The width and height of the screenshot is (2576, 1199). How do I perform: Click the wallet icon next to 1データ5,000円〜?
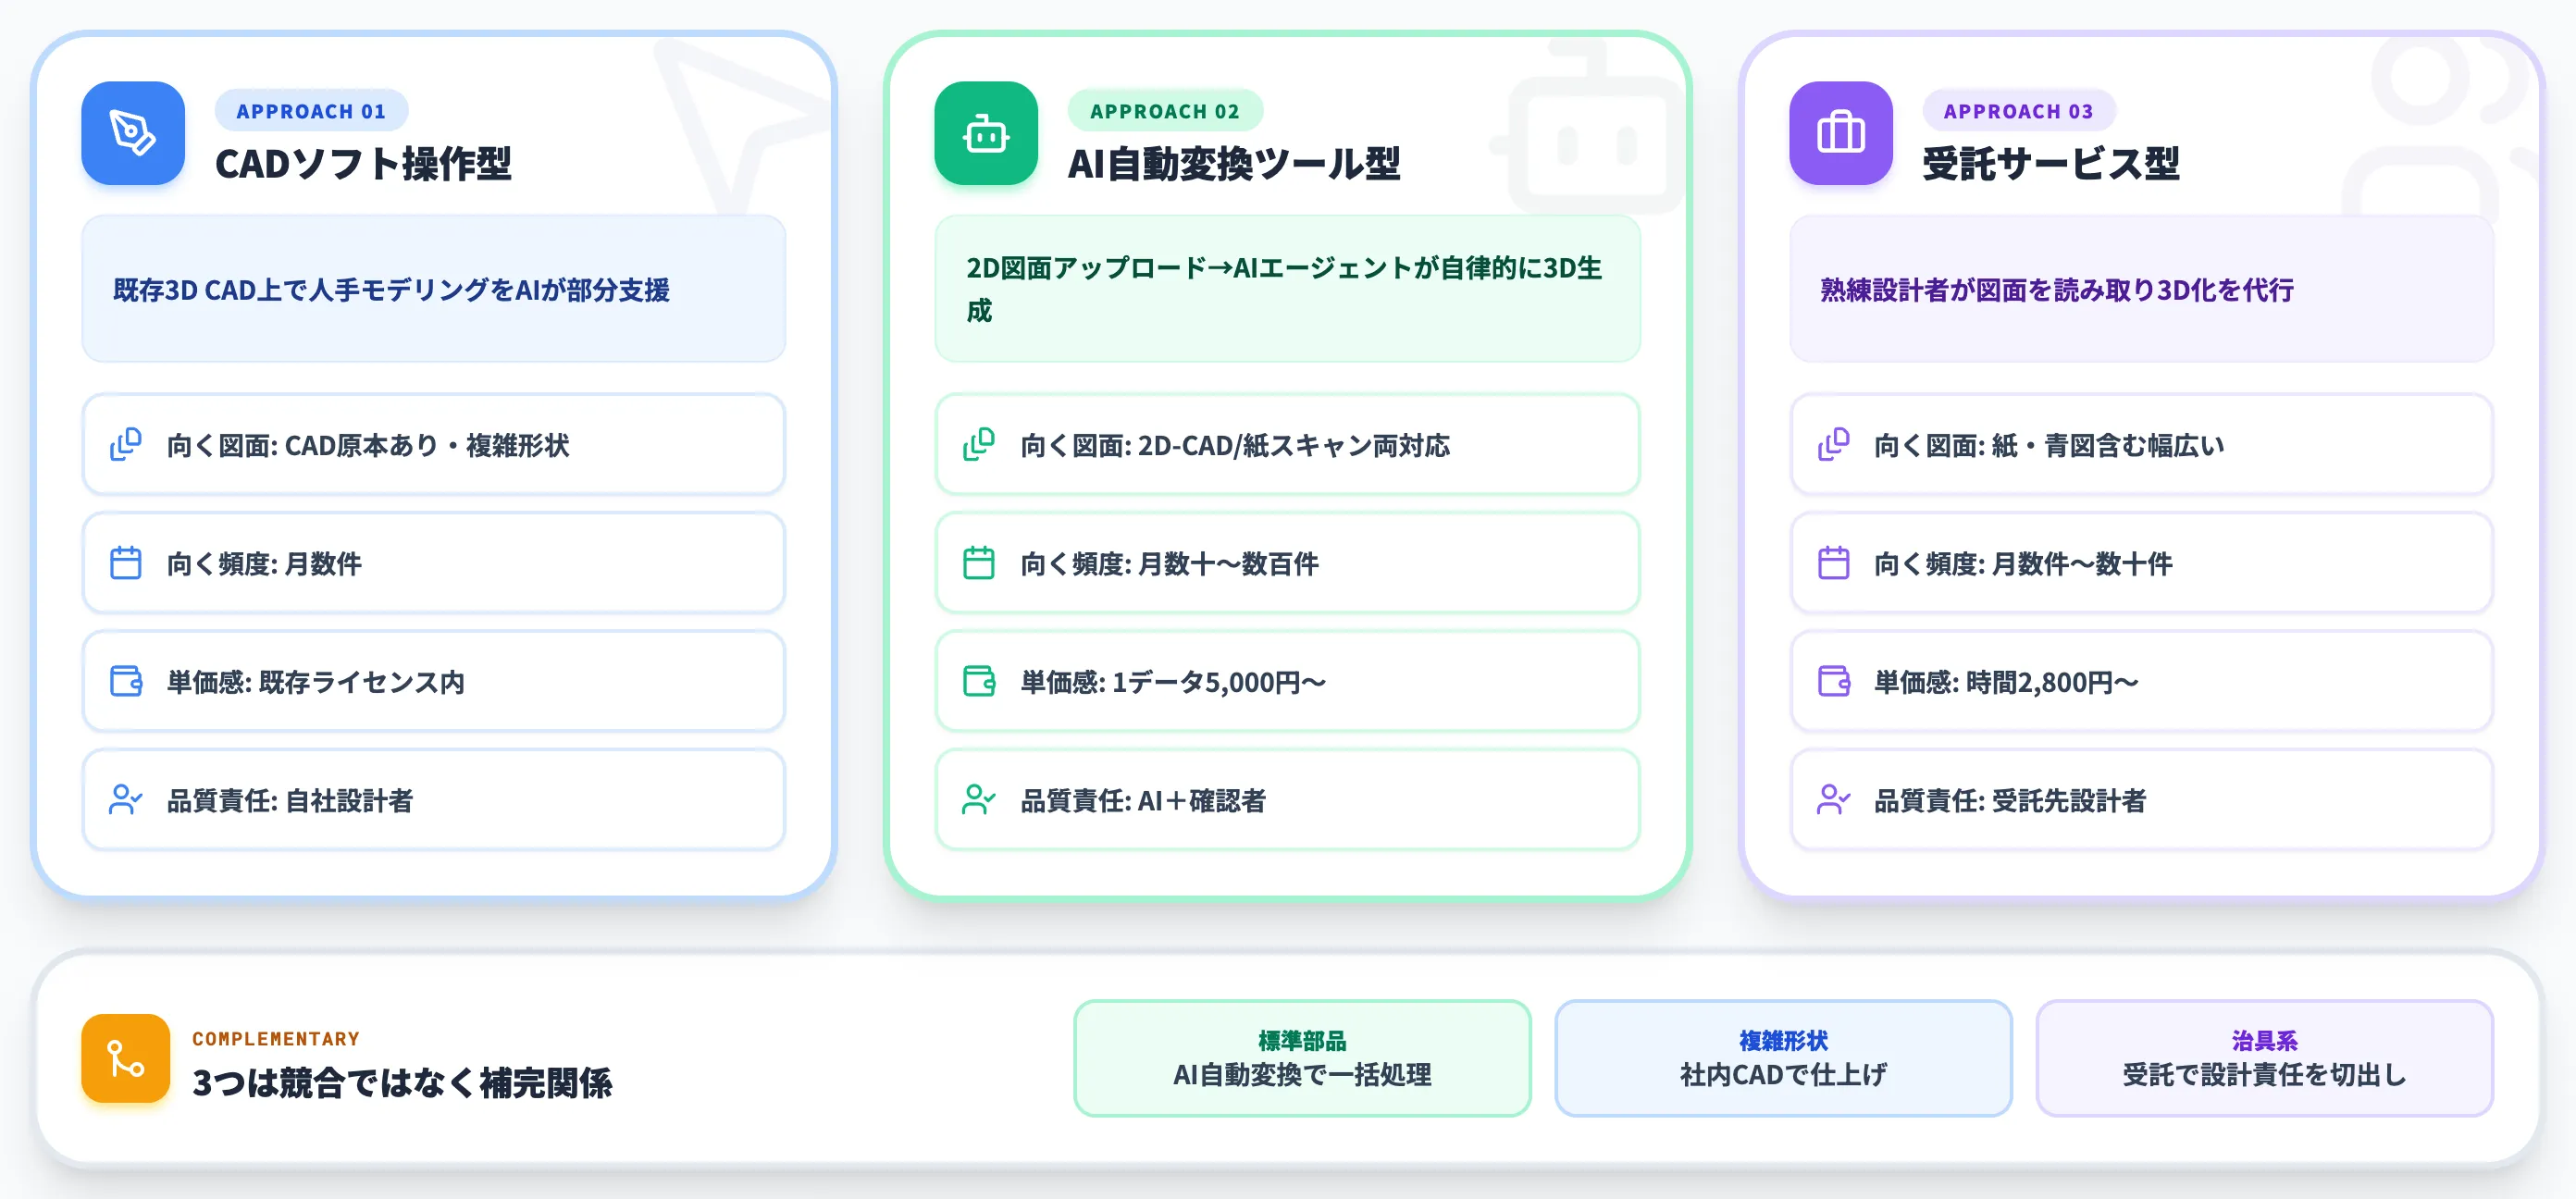point(979,681)
